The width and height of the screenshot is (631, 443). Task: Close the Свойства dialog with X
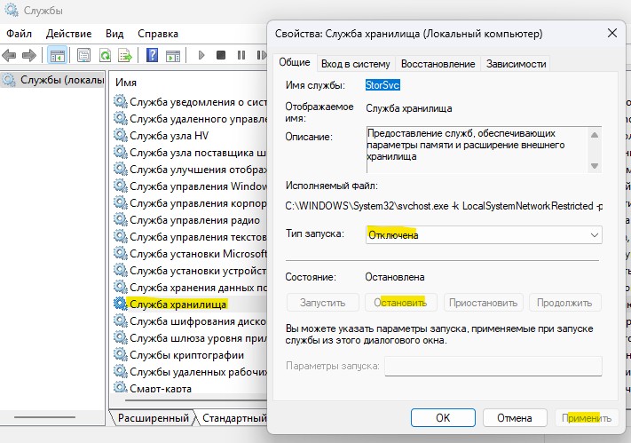tap(612, 33)
